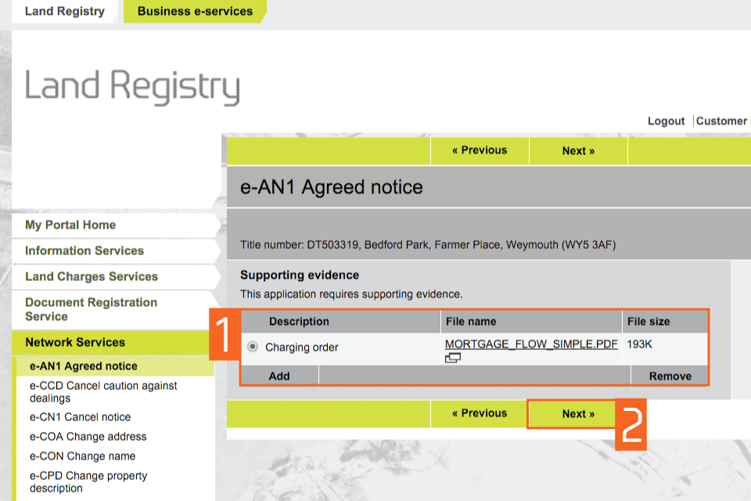This screenshot has height=501, width=751.
Task: Remove the selected supporting evidence
Action: 670,376
